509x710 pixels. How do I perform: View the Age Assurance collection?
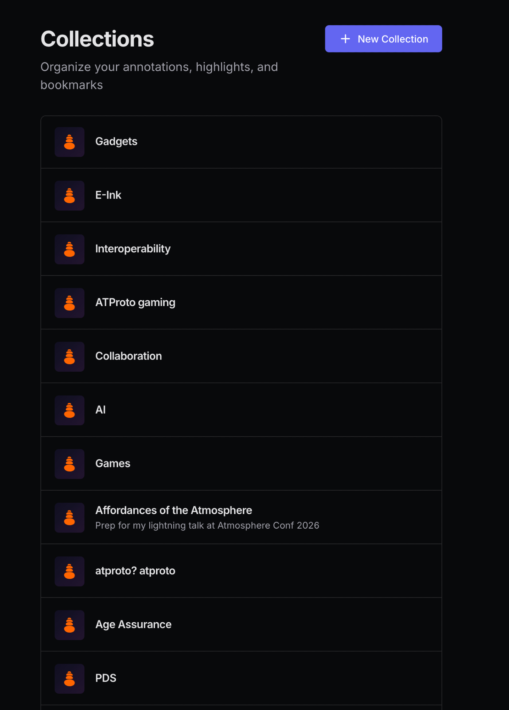tap(133, 624)
